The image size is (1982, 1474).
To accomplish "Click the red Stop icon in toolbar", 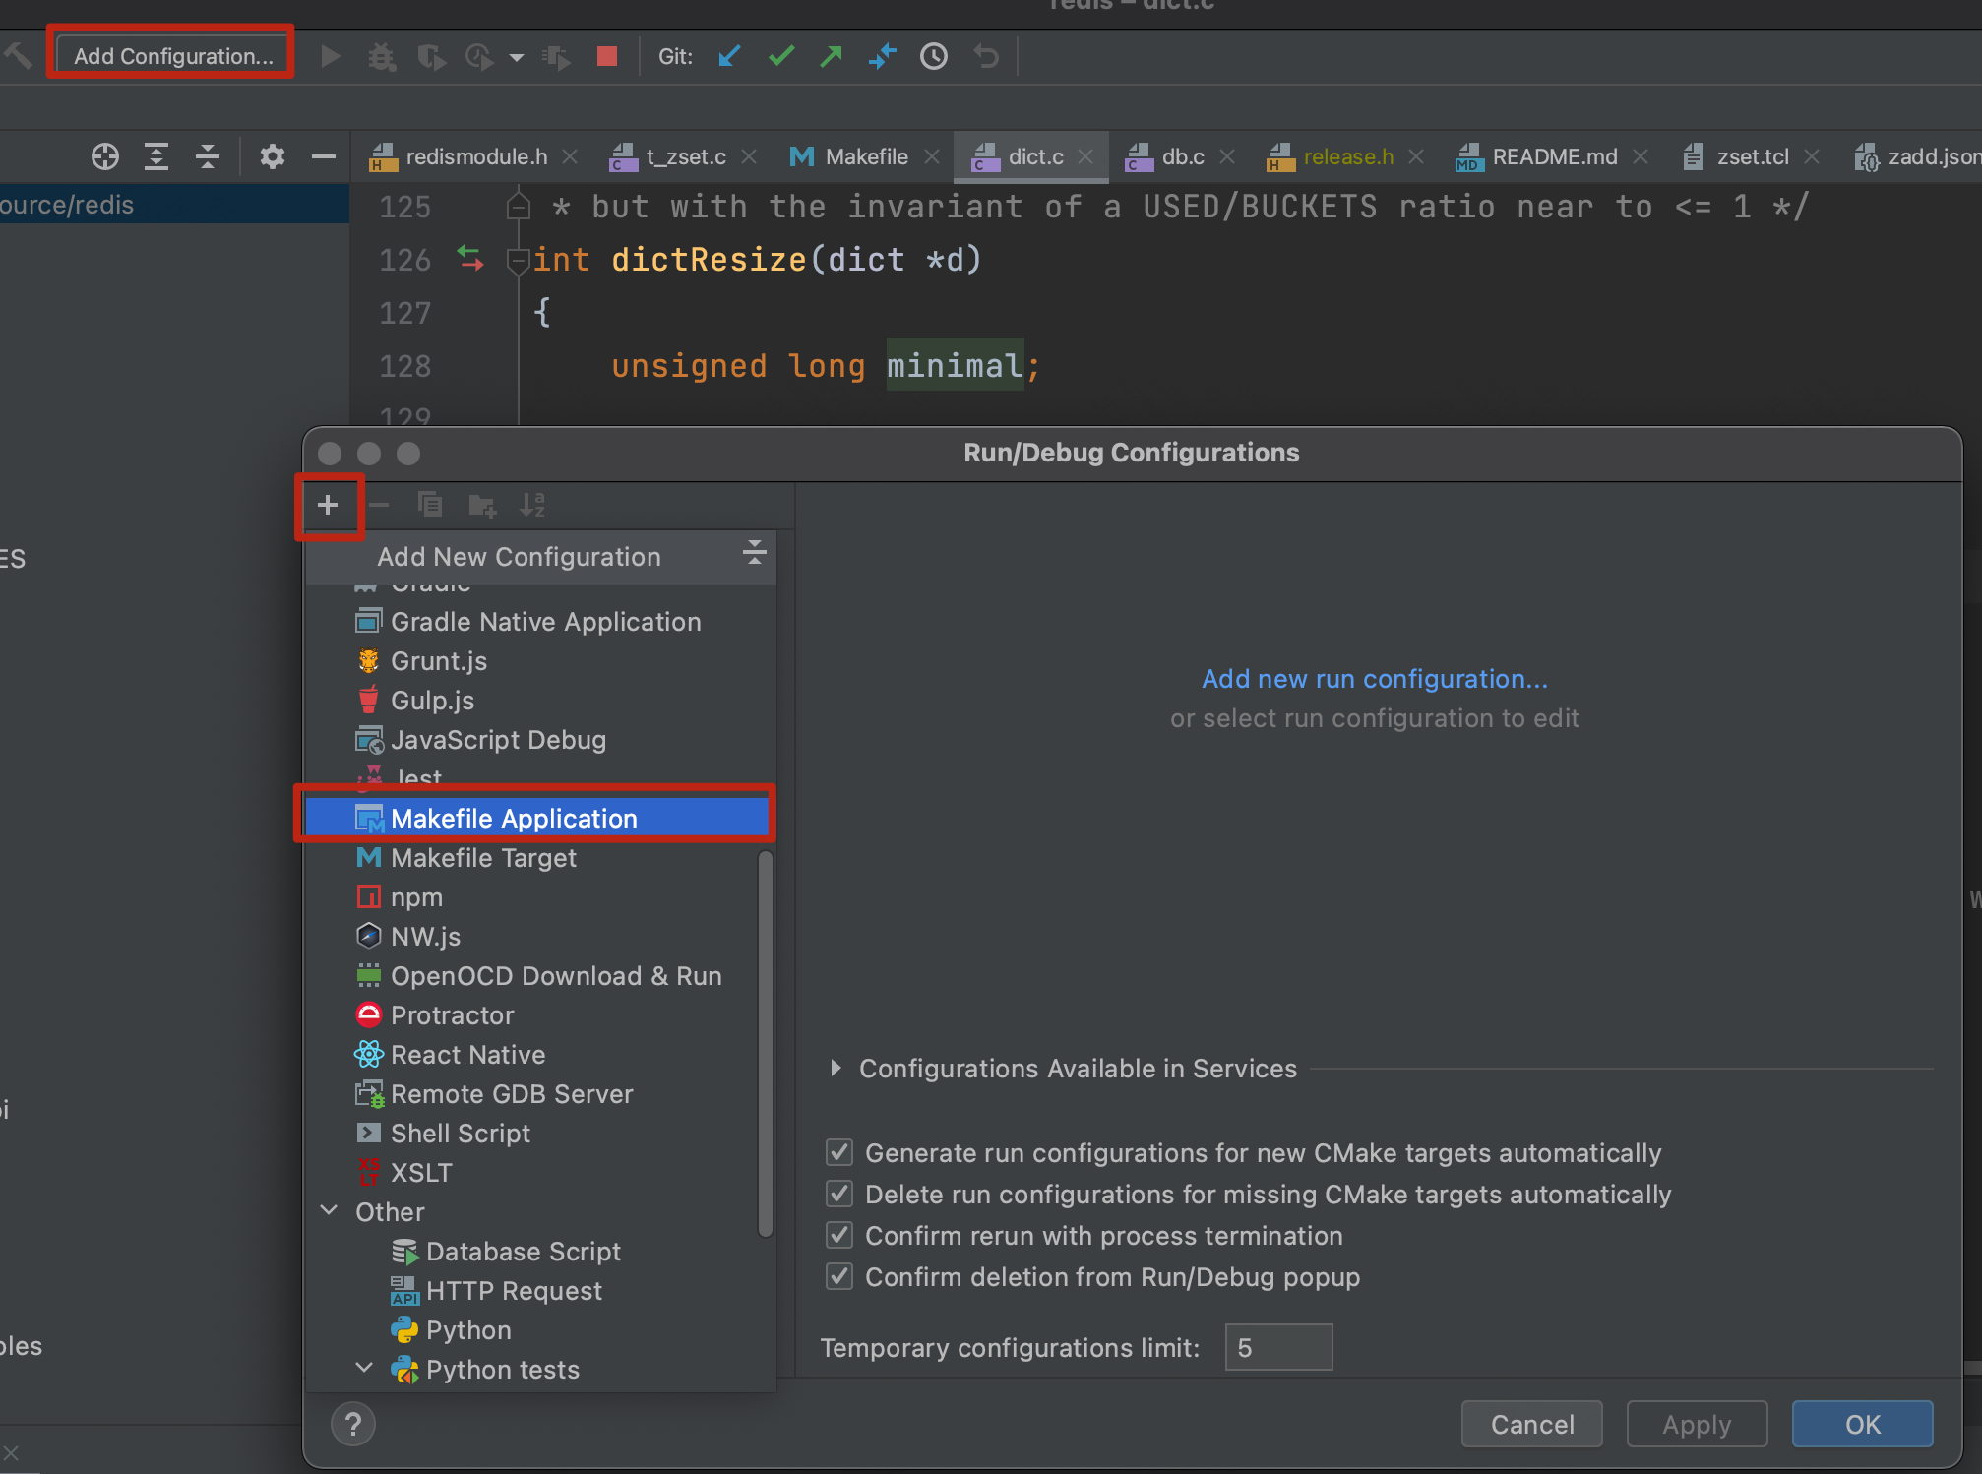I will pyautogui.click(x=607, y=56).
